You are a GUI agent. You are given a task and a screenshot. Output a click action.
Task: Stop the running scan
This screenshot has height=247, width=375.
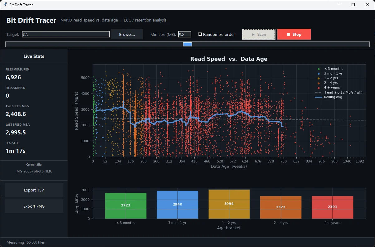pyautogui.click(x=294, y=34)
